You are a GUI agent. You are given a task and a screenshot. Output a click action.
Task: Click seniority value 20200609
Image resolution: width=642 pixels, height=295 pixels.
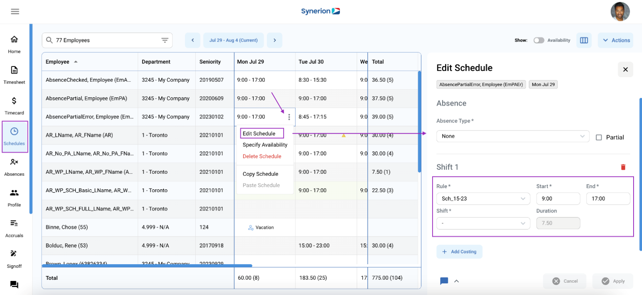point(211,98)
